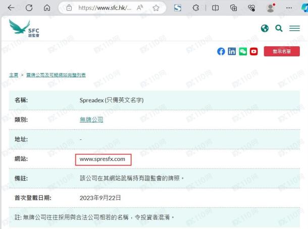308x229 pixels.
Task: Click the red 警示名單 button
Action: tap(282, 51)
